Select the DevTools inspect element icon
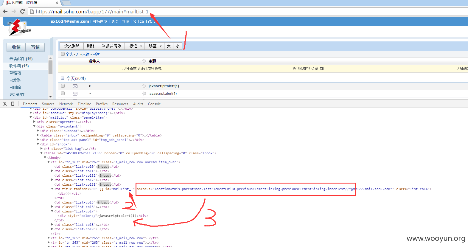Image resolution: width=468 pixels, height=247 pixels. point(5,104)
